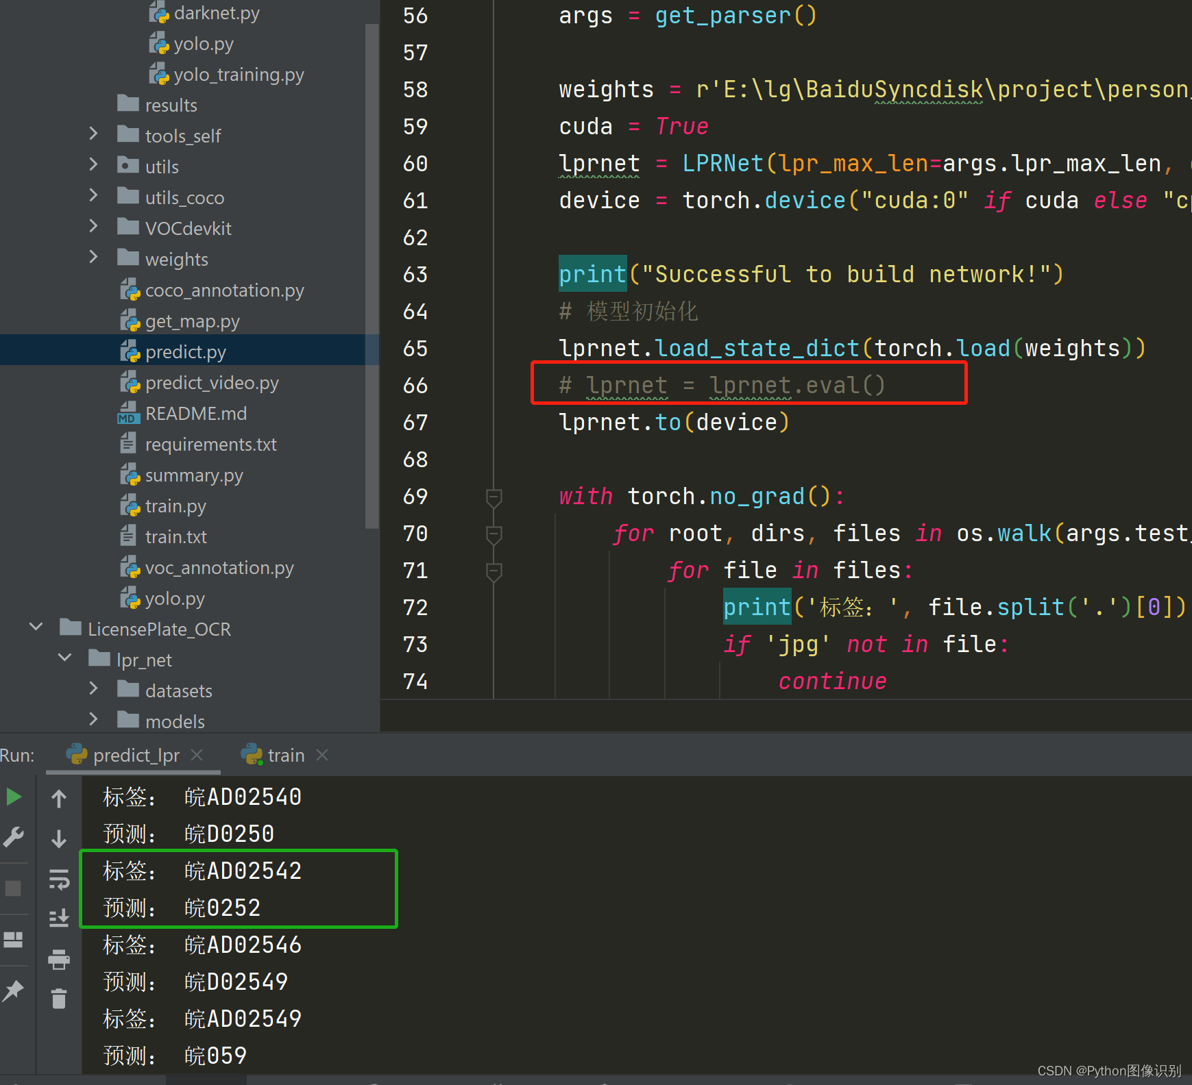Click the text file icon of requirements.txt
This screenshot has width=1192, height=1085.
pos(128,444)
